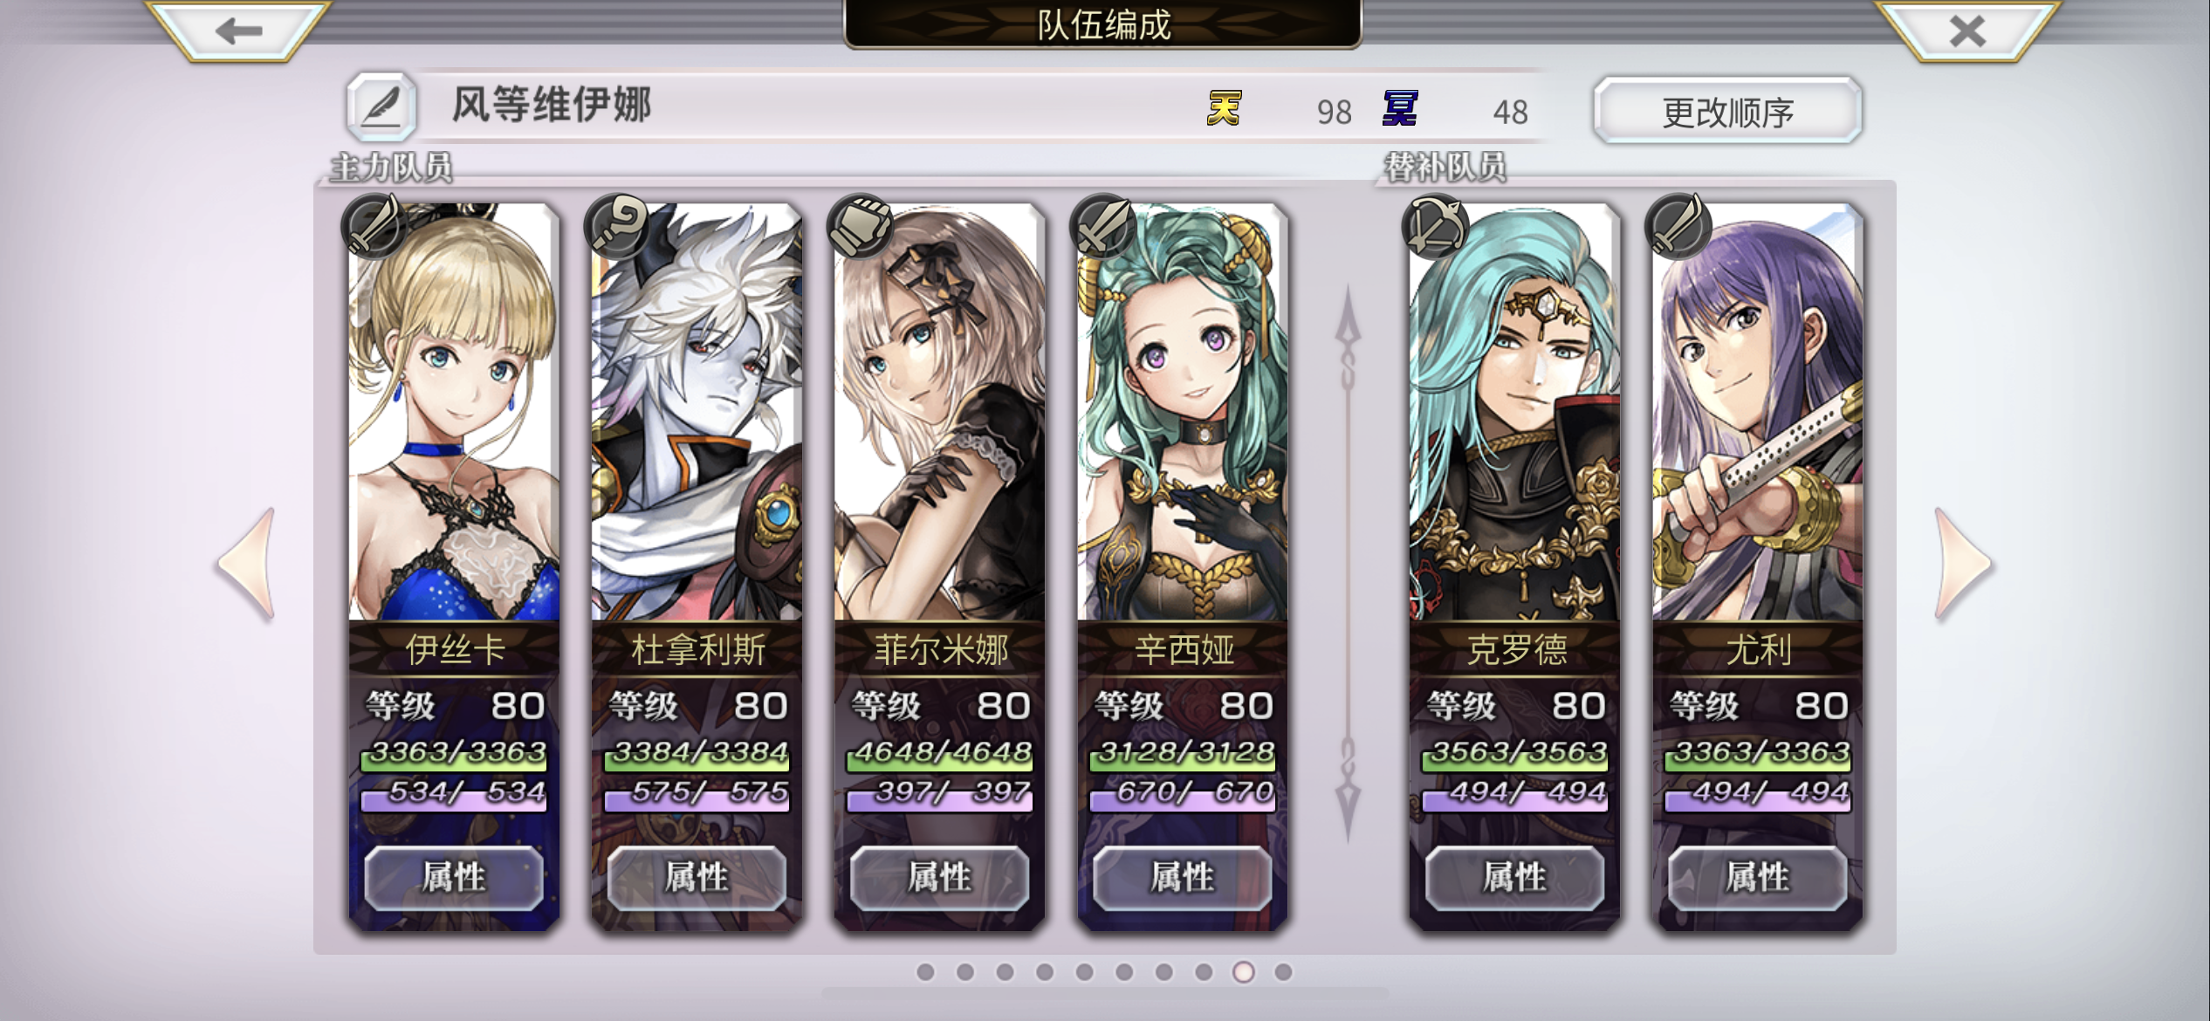Tap the pencil edit team name icon
The height and width of the screenshot is (1021, 2210).
click(x=381, y=107)
